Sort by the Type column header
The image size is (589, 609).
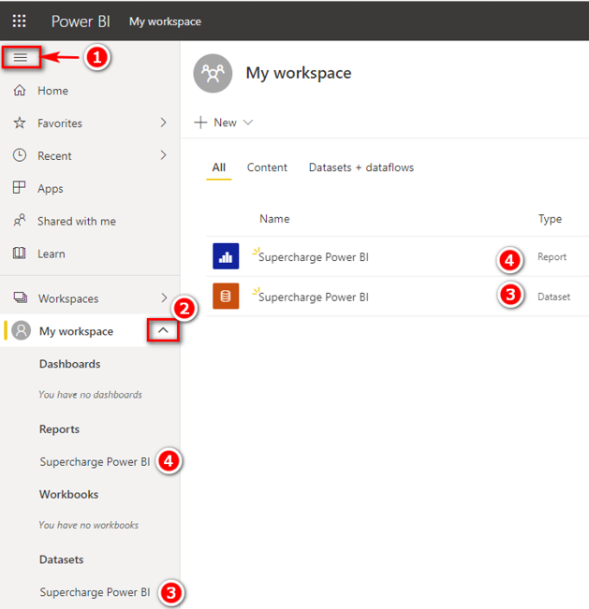point(550,219)
